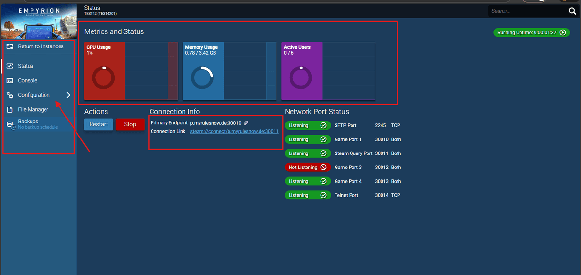581x275 pixels.
Task: Click the 'Primary Endpoint' label
Action: click(169, 123)
